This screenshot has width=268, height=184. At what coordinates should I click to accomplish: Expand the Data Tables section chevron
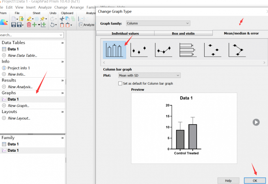(62, 43)
